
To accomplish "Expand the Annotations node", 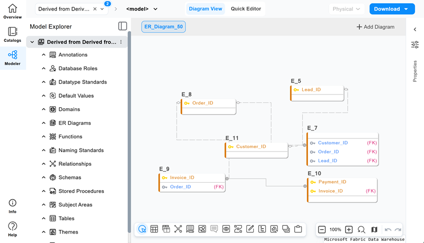I will [43, 55].
